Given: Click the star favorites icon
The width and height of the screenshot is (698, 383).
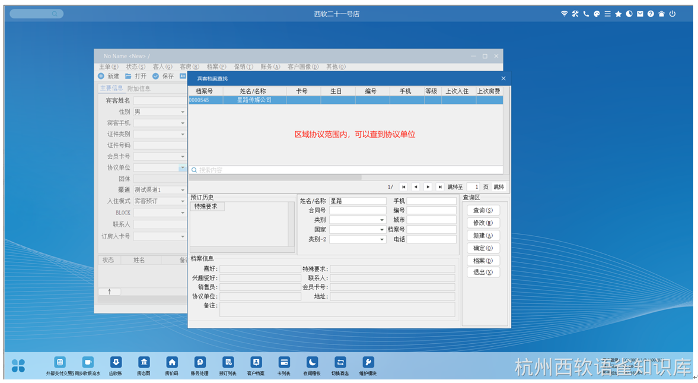Looking at the screenshot, I should (x=619, y=14).
